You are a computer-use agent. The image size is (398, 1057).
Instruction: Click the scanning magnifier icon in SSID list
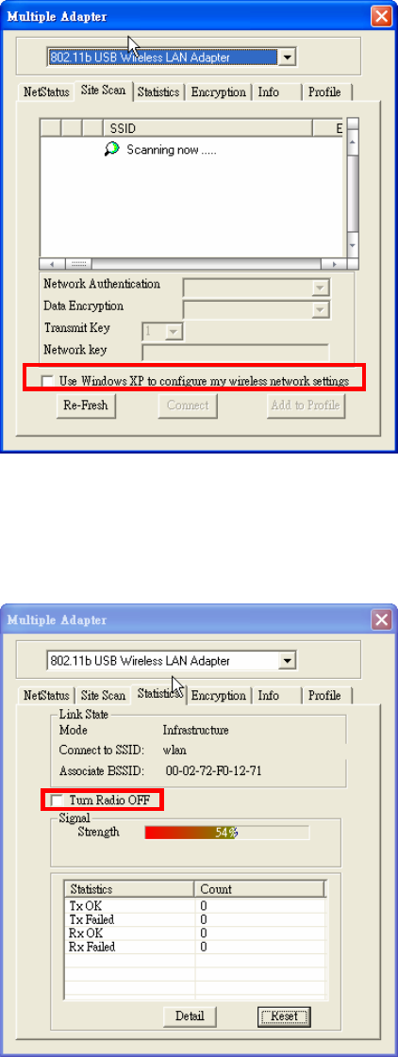click(111, 150)
